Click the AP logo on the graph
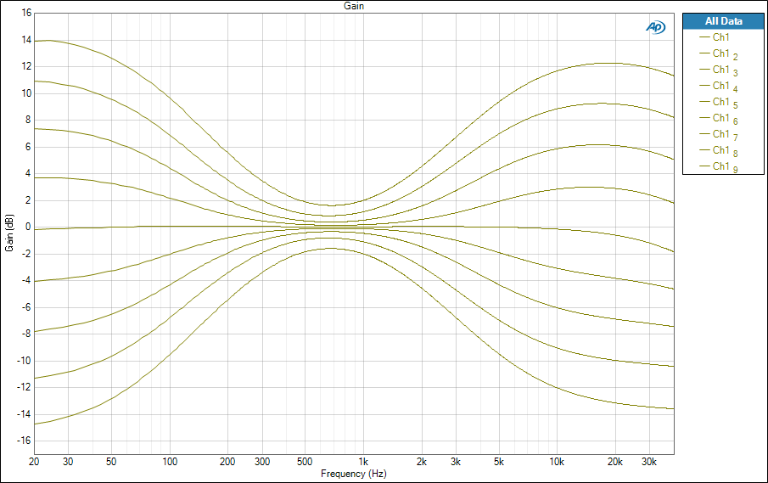 [x=655, y=27]
